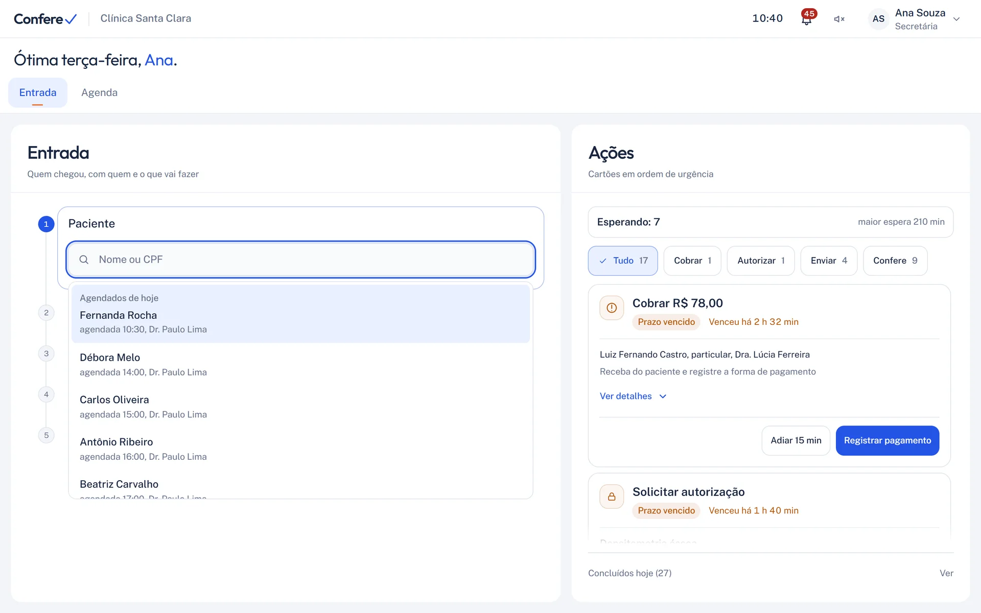Screen dimensions: 981x613
Task: Open the Ana Souza account dropdown chevron
Action: [x=956, y=19]
